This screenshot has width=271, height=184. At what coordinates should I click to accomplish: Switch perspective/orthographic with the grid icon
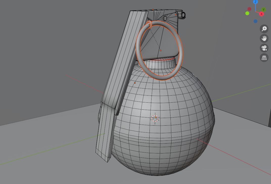pyautogui.click(x=264, y=58)
